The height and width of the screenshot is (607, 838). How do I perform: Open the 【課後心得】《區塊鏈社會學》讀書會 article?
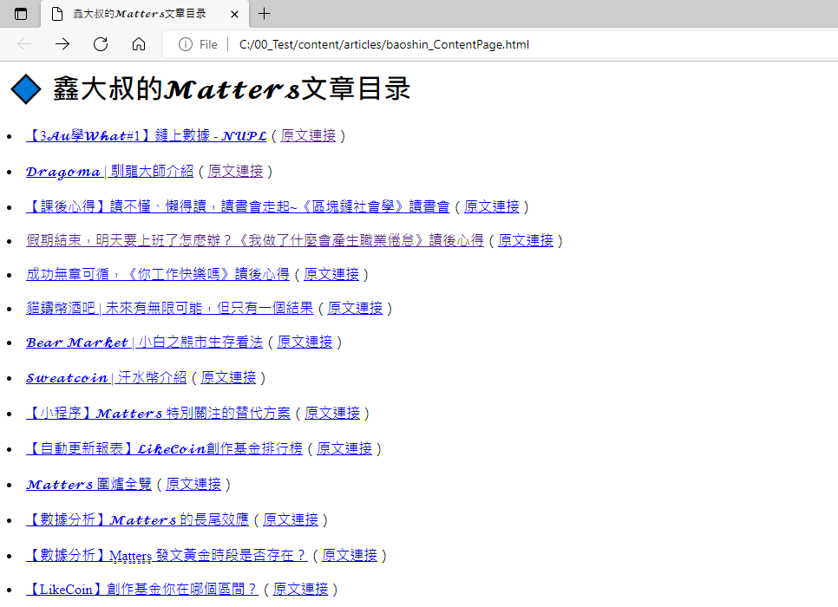(238, 206)
